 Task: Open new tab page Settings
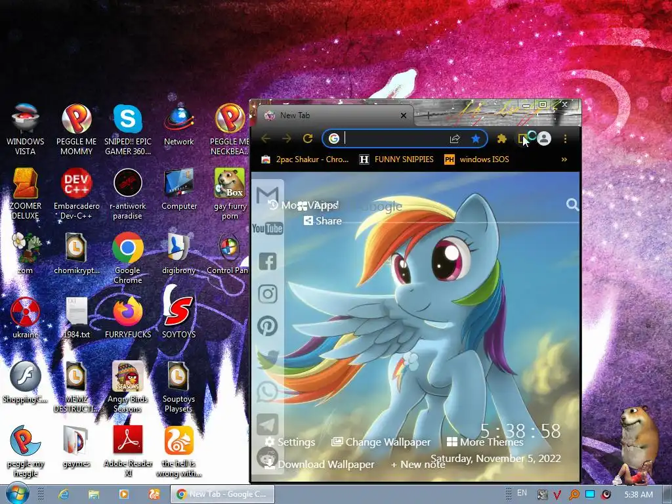point(289,442)
